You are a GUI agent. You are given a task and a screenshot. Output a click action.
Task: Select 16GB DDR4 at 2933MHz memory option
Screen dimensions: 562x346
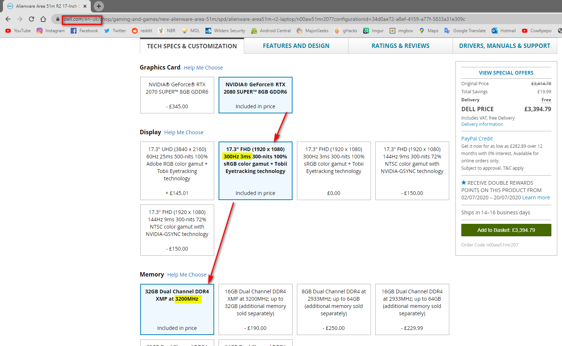coord(412,309)
